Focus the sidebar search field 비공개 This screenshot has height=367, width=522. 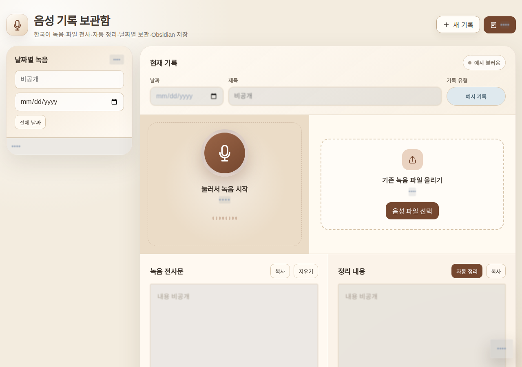69,80
